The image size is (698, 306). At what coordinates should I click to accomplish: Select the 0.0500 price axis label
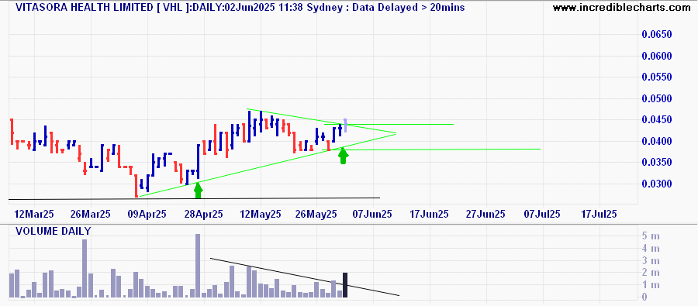[657, 98]
